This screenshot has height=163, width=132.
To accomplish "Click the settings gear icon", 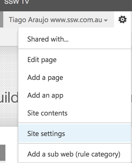I will tap(123, 19).
